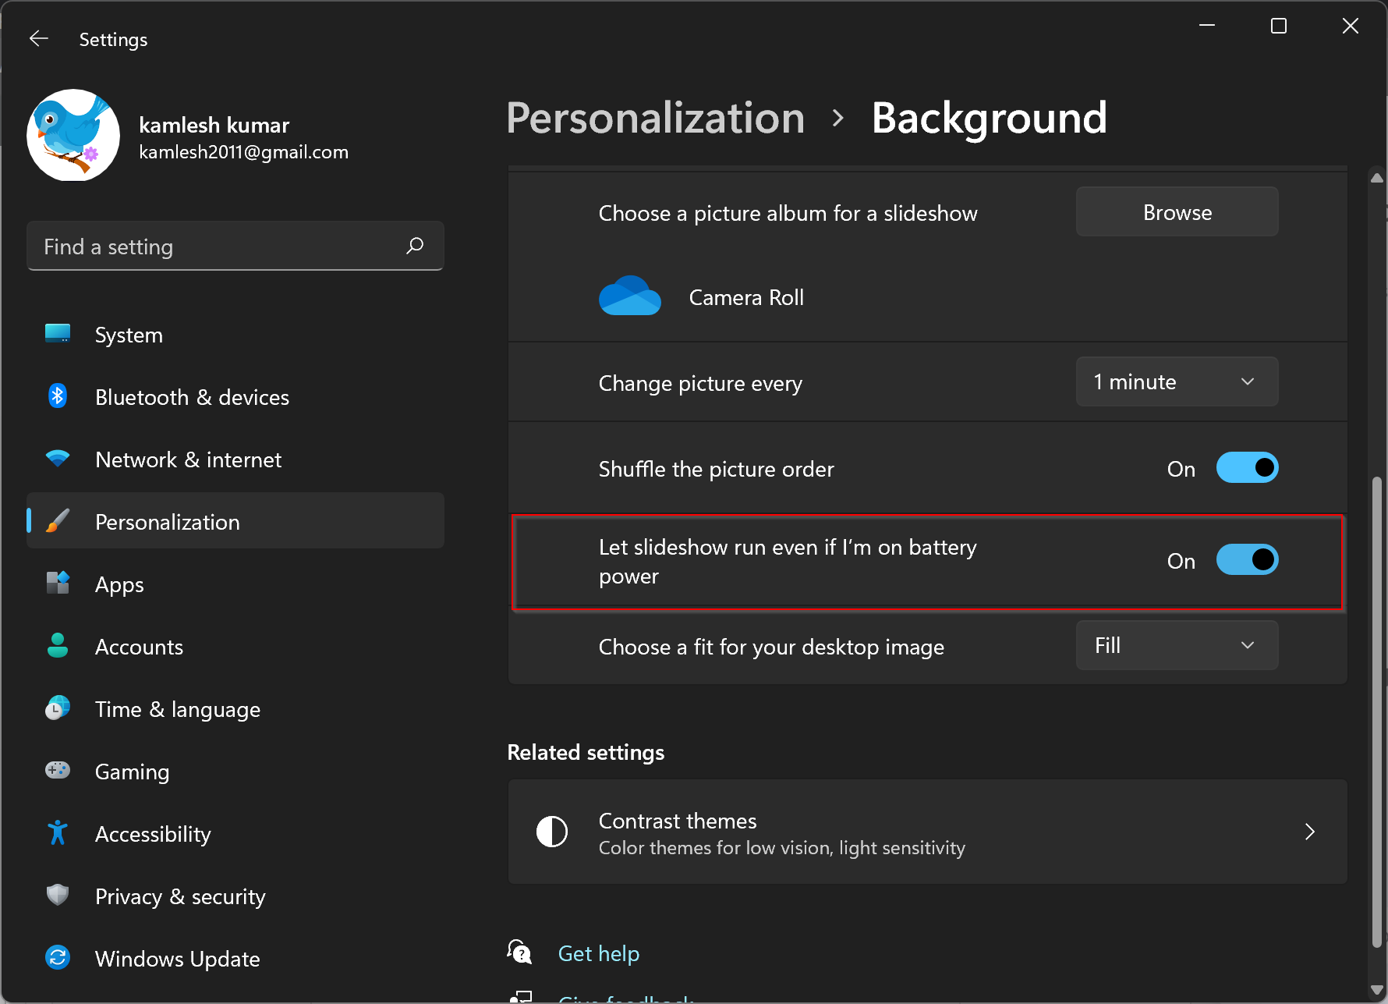
Task: Click the Camera Roll album name
Action: coord(746,297)
